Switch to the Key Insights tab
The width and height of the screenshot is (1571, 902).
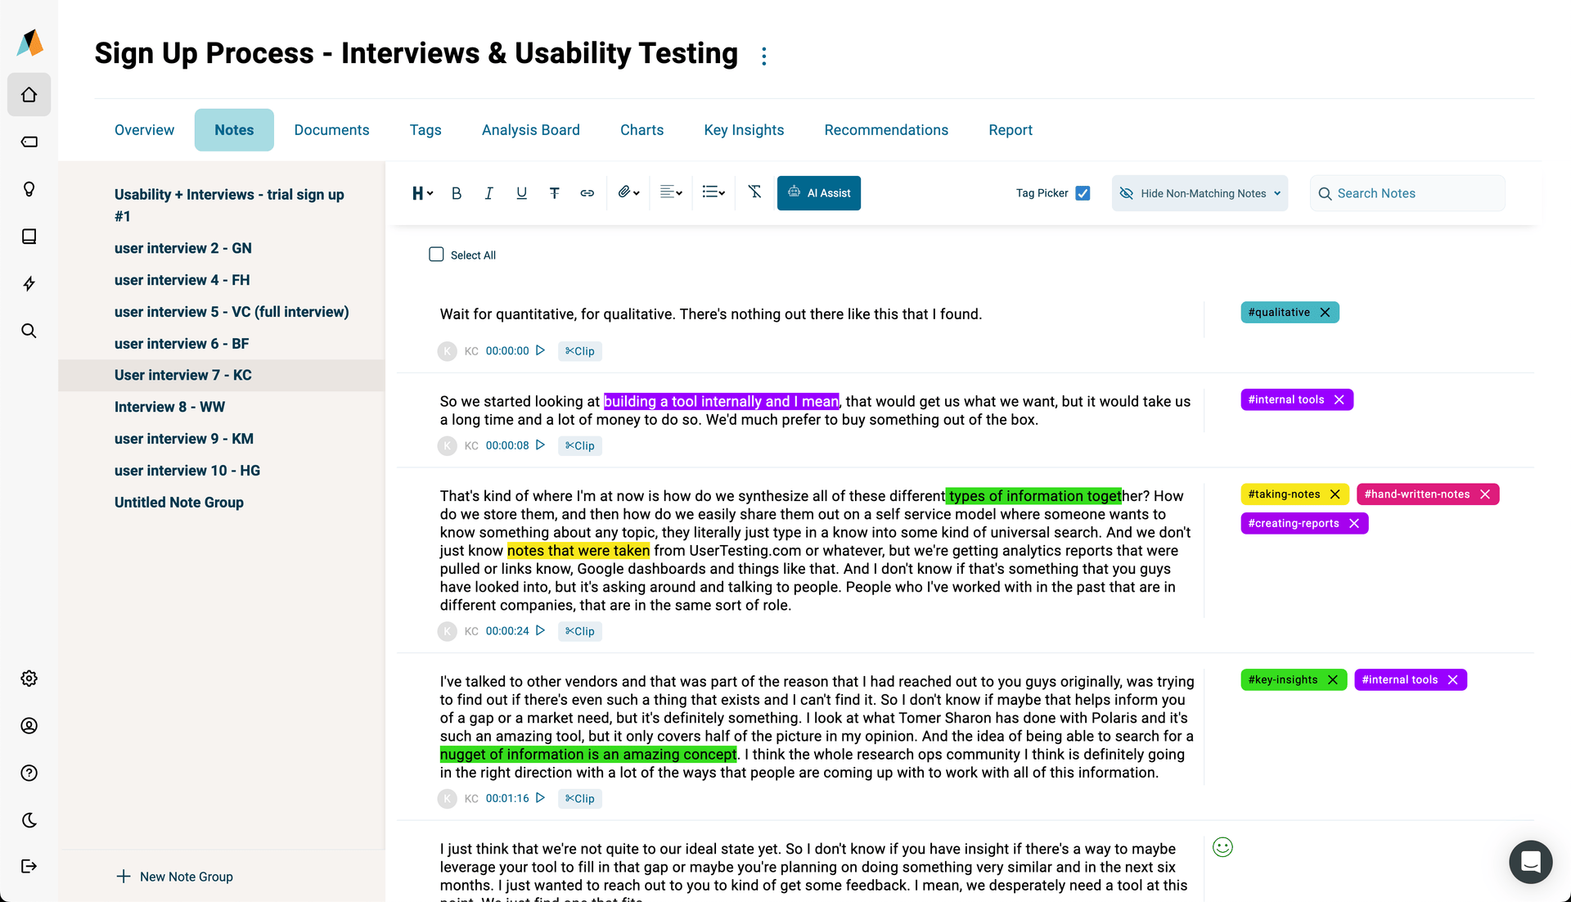744,129
